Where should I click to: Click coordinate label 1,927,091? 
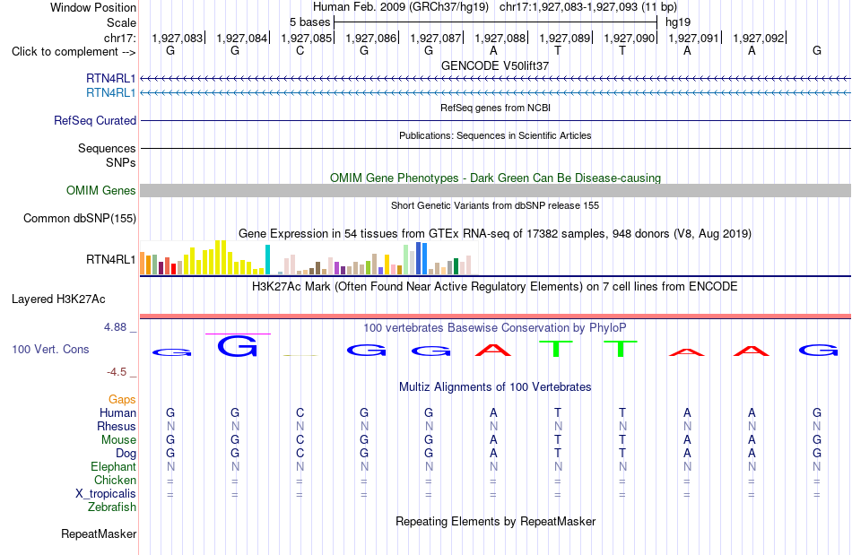coord(694,38)
